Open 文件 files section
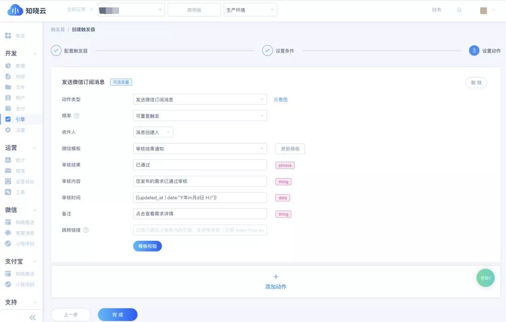506x322 pixels. click(15, 87)
